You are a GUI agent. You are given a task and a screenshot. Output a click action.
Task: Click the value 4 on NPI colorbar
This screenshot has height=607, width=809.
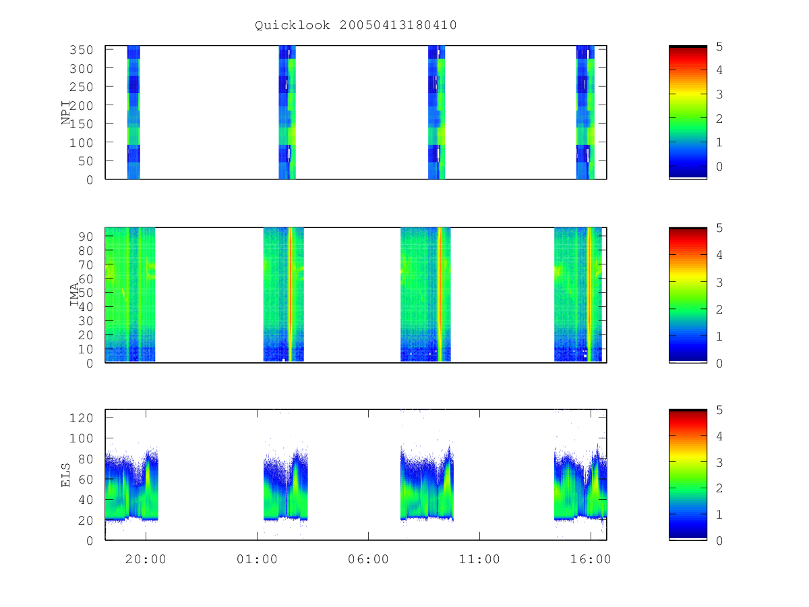tap(718, 71)
